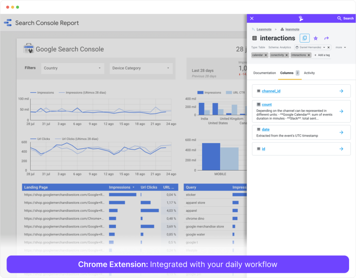Click the Leanmote breadcrumb link
This screenshot has height=278, width=356.
264,29
